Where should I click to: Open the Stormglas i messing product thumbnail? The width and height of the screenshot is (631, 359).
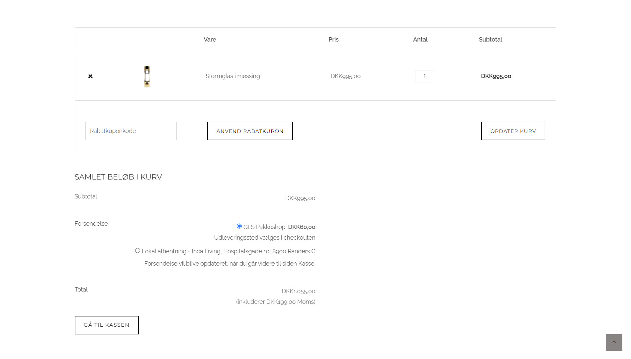(x=147, y=76)
